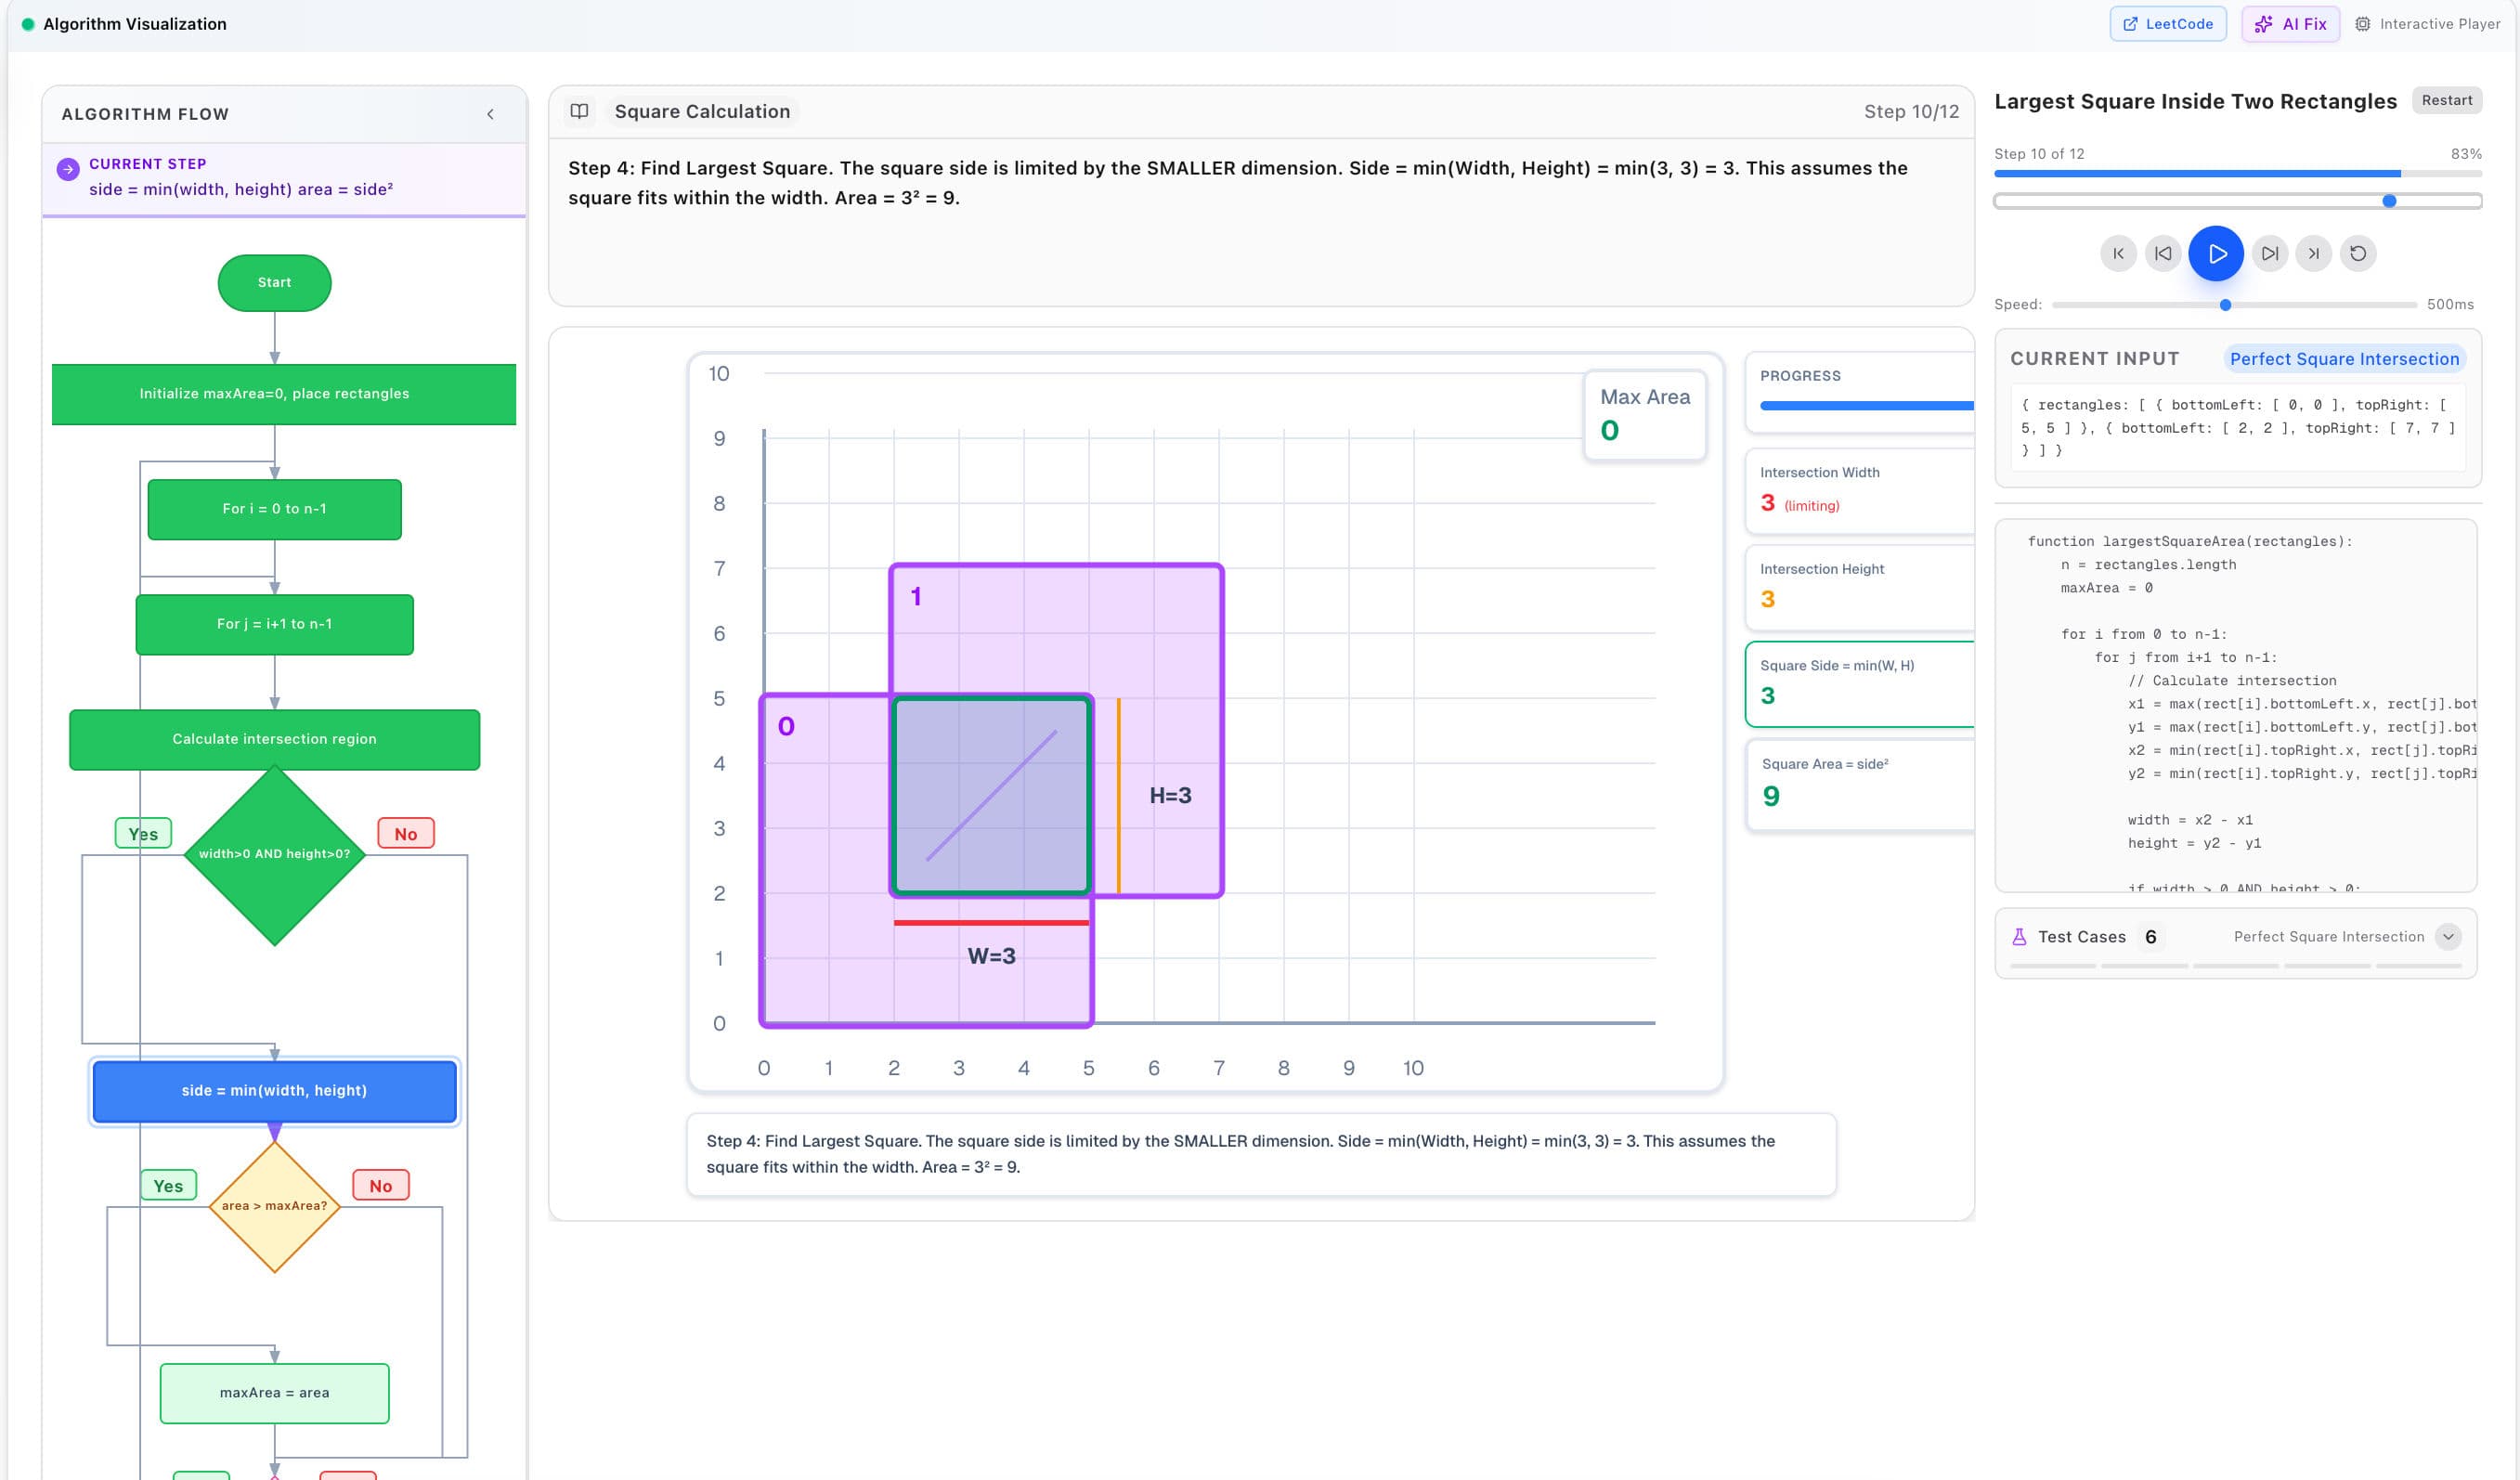This screenshot has width=2520, height=1480.
Task: Adjust the 500ms speed slider
Action: click(2225, 304)
